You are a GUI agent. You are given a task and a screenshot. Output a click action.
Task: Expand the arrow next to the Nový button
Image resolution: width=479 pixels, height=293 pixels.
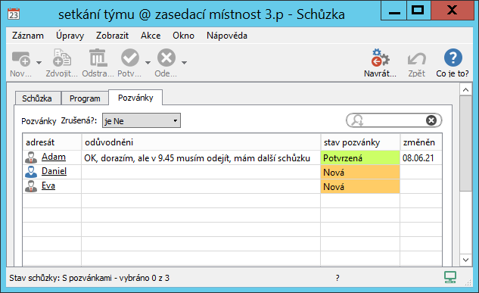39,63
